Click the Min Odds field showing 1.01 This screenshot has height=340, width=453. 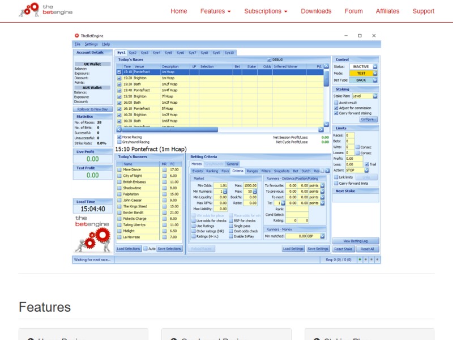coord(220,186)
